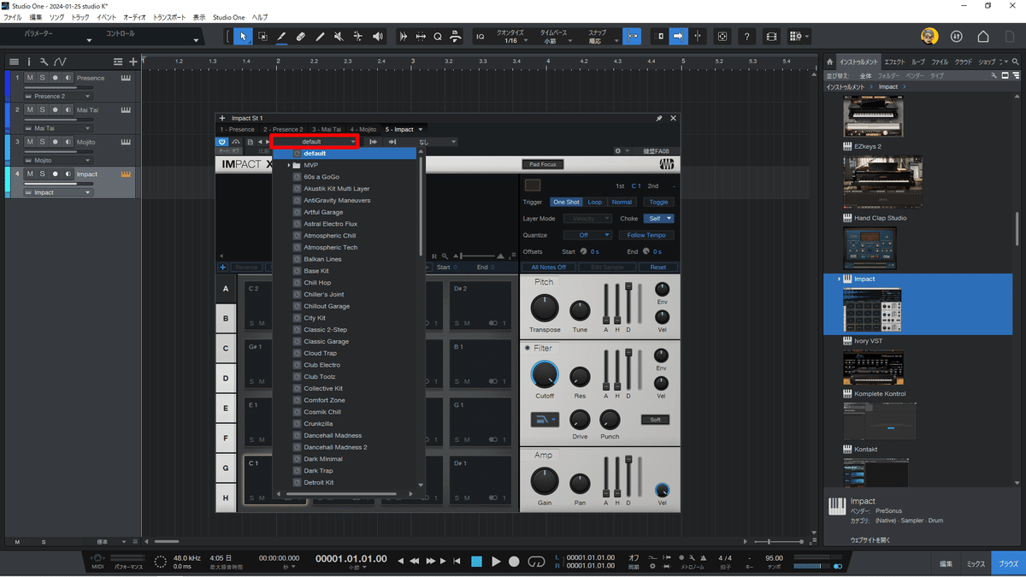
Task: Select the Mute tool
Action: [339, 37]
